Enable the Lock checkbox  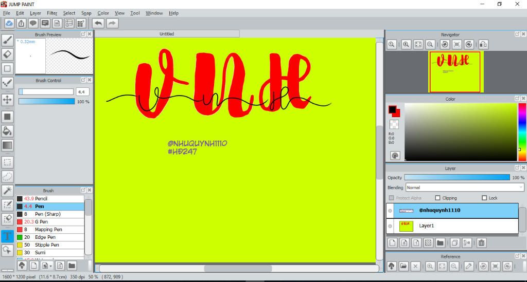click(484, 198)
